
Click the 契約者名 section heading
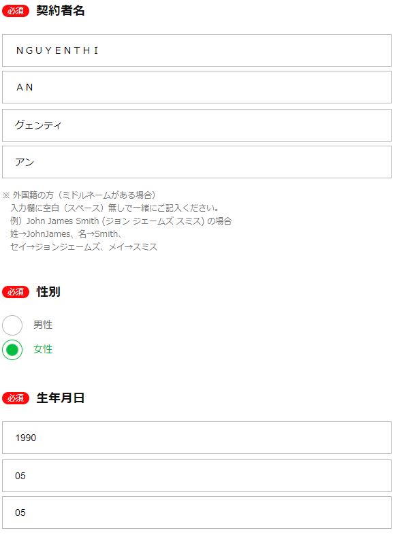[61, 11]
